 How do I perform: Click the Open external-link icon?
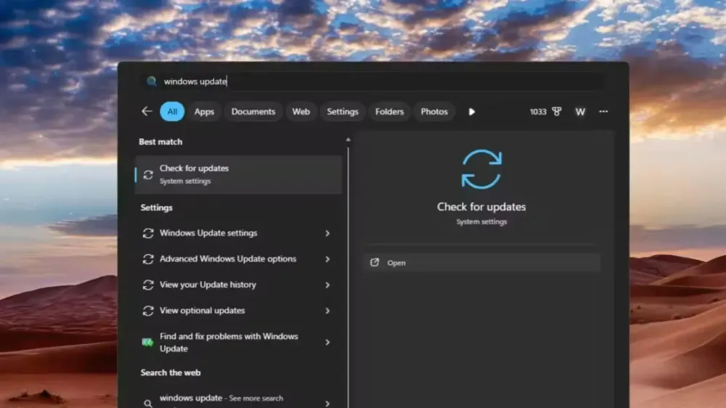point(375,263)
